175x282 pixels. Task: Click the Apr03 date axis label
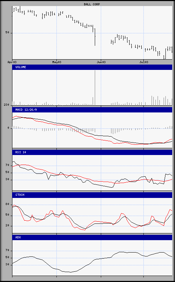(12, 62)
